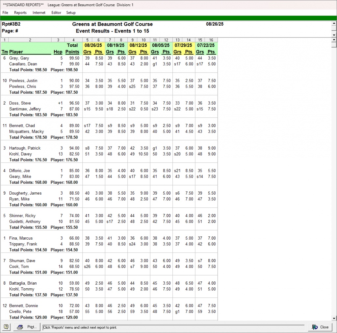Image resolution: width=337 pixels, height=333 pixels.
Task: Select column header number 4
Action: 73,40
